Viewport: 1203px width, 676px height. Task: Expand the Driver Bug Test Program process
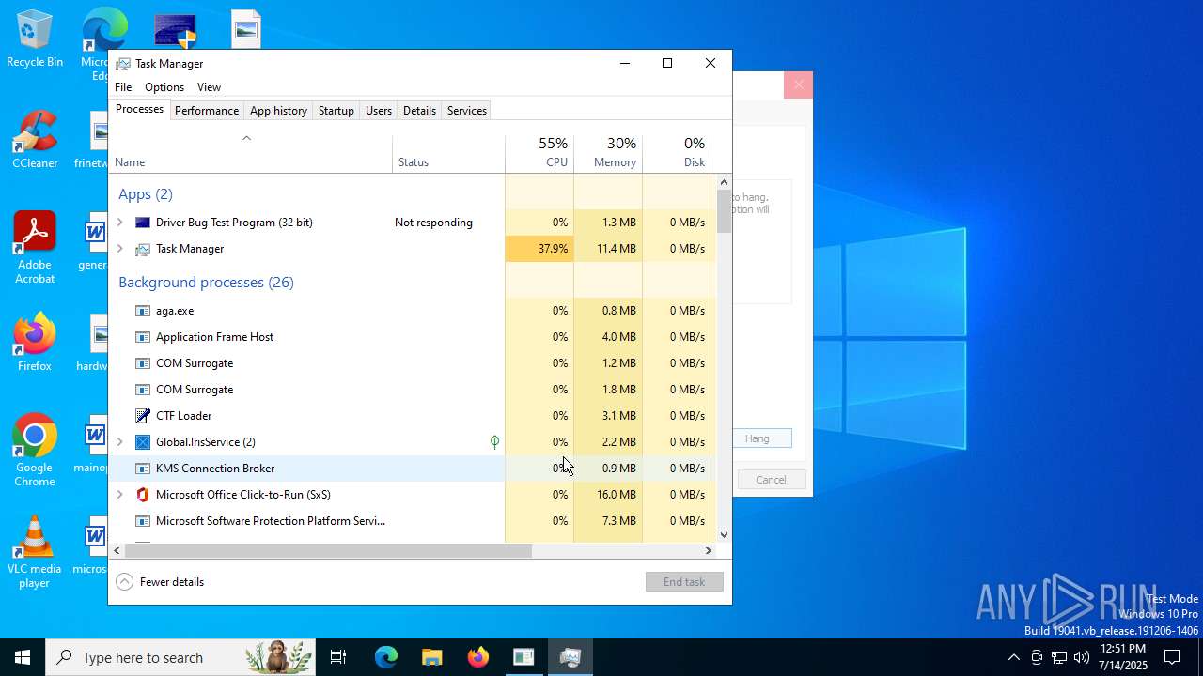pyautogui.click(x=119, y=223)
